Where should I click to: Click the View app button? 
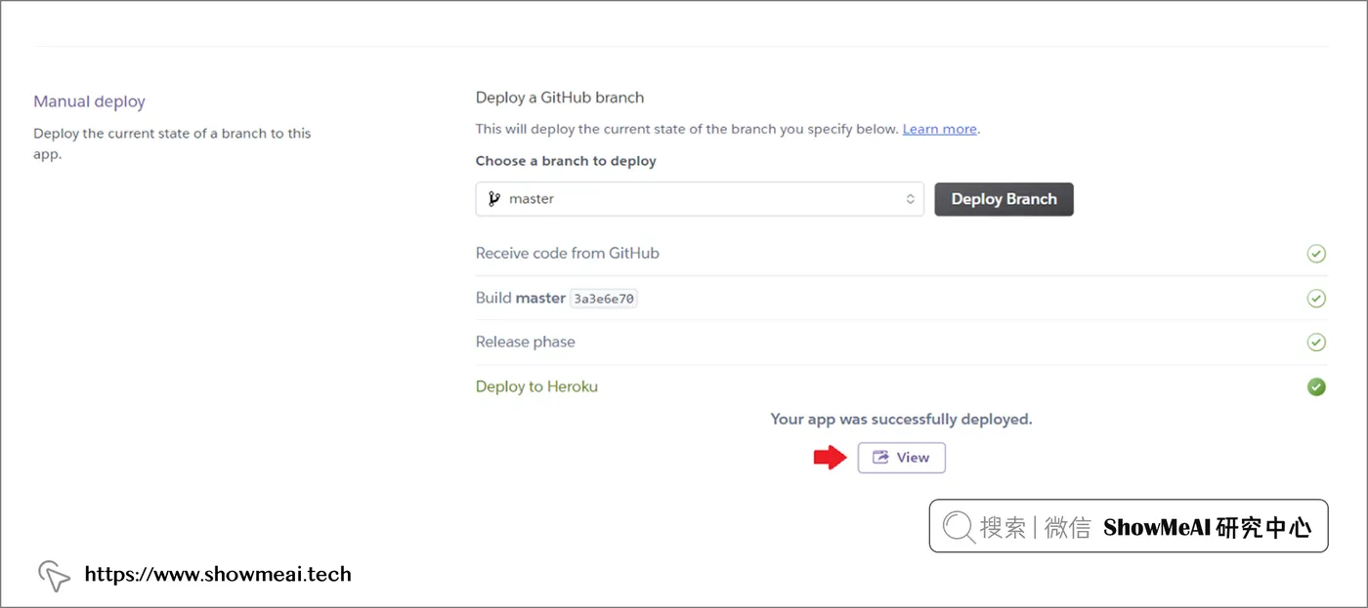pyautogui.click(x=901, y=457)
